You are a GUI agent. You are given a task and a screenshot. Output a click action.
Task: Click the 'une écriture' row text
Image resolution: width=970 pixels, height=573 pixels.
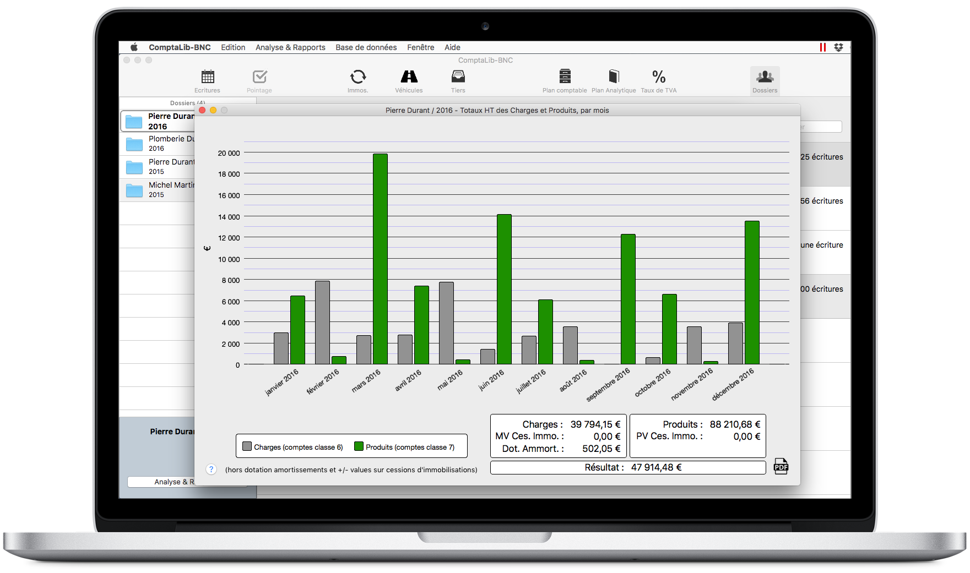coord(822,245)
